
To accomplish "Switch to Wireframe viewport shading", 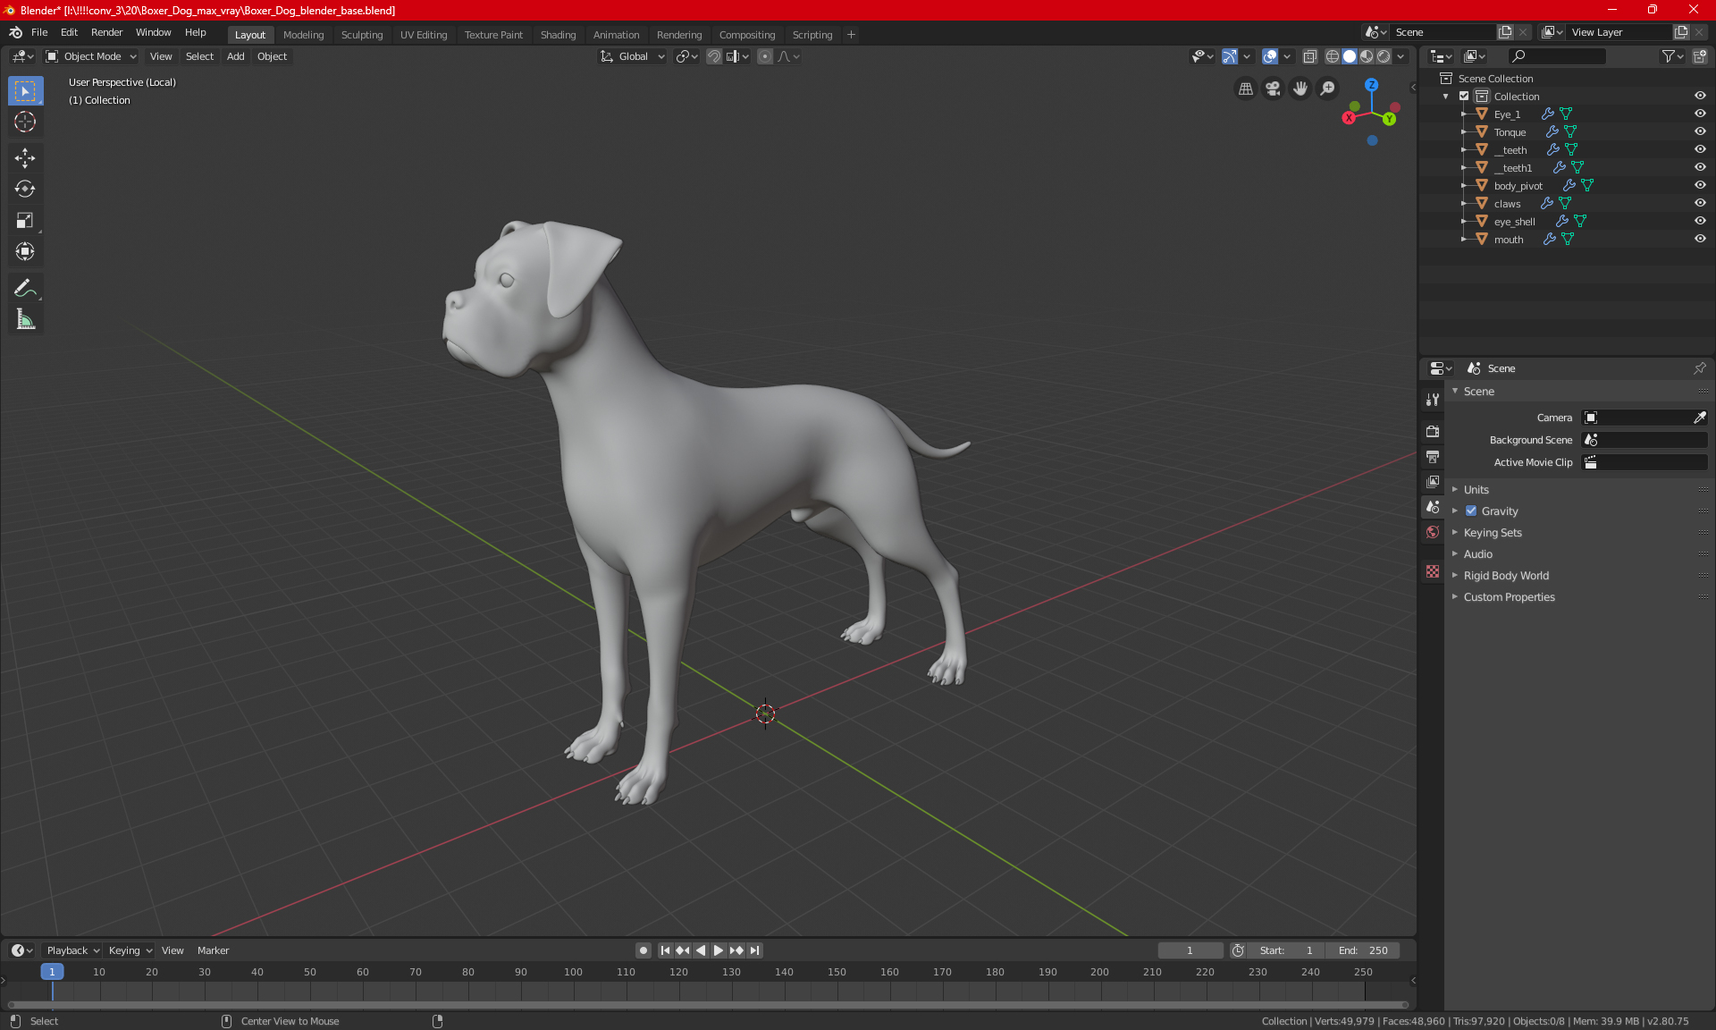I will pos(1333,56).
